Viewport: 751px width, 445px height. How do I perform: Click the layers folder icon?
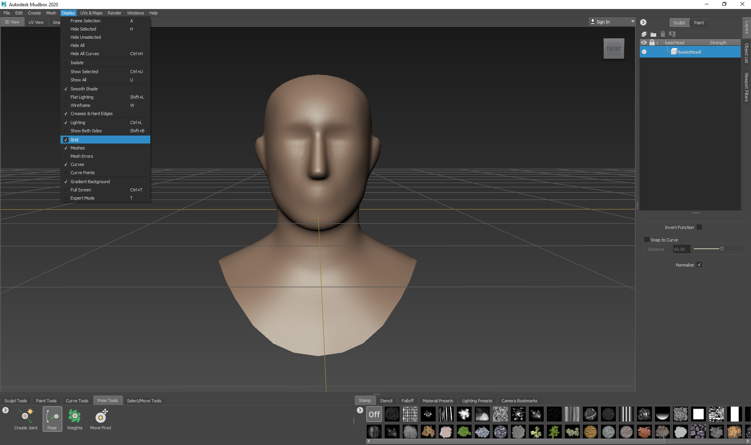click(x=653, y=34)
